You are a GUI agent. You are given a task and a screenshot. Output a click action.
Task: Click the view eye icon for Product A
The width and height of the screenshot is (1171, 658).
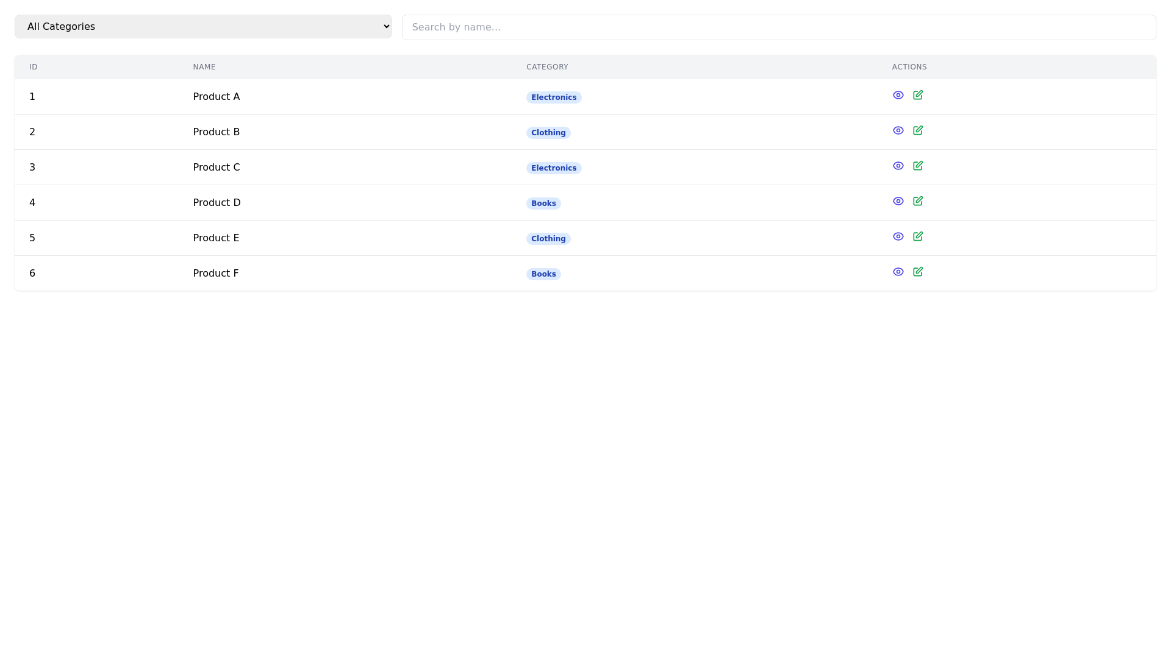[x=898, y=95]
